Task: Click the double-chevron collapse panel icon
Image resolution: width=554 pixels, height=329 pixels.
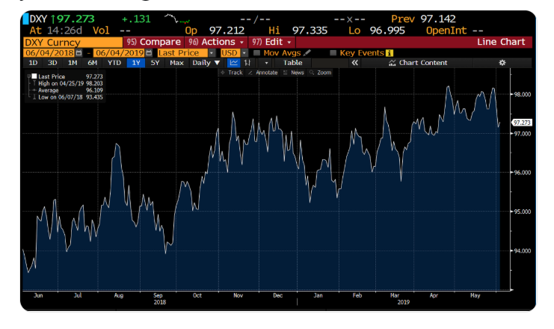Action: coord(354,63)
